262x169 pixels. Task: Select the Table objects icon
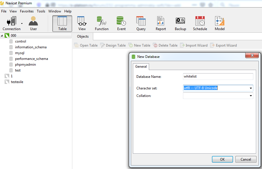pyautogui.click(x=62, y=23)
